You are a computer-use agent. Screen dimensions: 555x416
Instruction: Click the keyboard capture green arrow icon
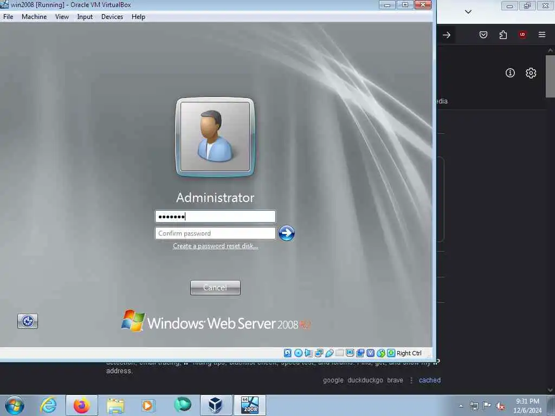391,353
